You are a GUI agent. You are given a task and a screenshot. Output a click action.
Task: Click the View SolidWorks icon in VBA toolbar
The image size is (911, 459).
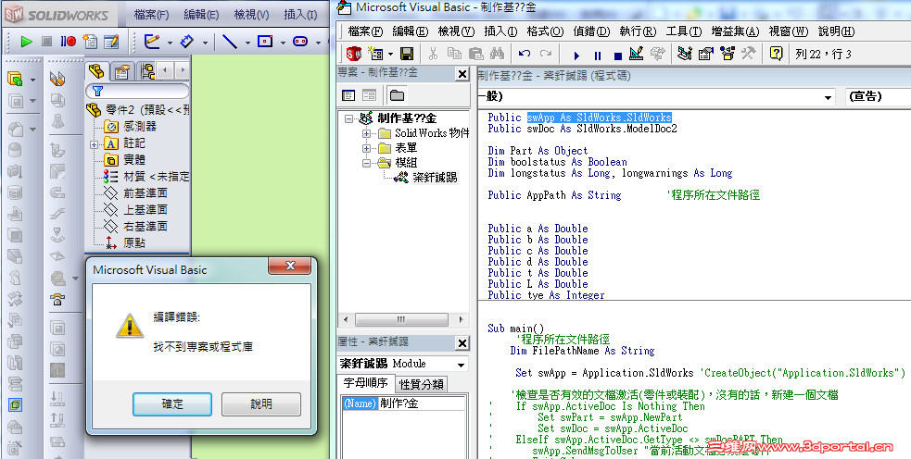click(354, 54)
